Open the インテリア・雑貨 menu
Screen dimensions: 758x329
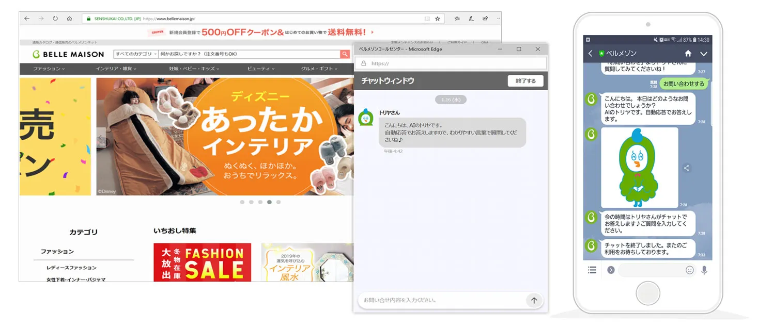pos(116,69)
